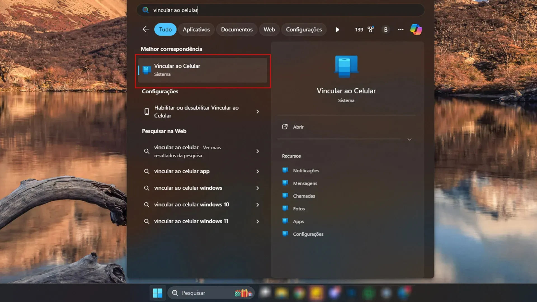This screenshot has width=537, height=302.
Task: Open Configurações under Recursos
Action: pyautogui.click(x=308, y=234)
